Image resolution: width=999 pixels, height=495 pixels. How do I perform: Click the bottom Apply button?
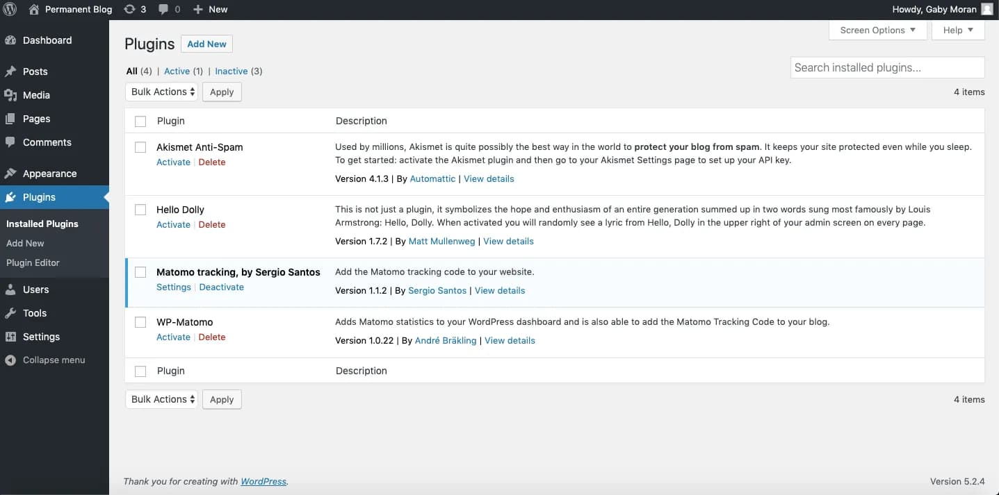point(222,399)
